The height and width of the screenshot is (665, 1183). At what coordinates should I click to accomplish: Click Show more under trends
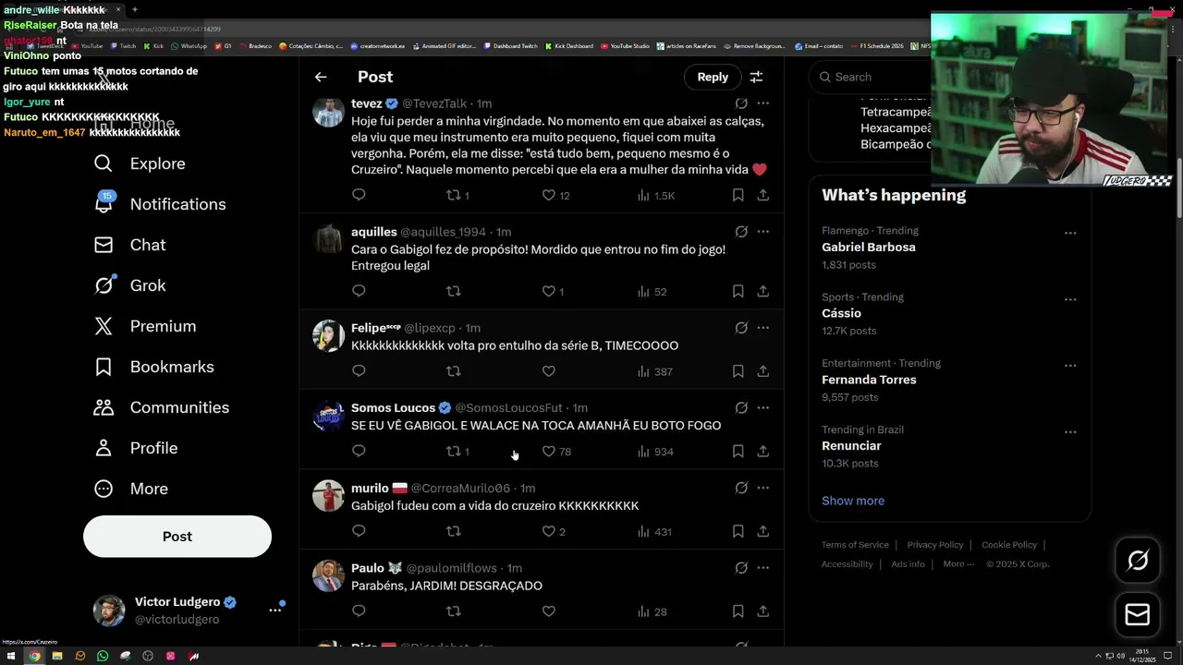(853, 501)
